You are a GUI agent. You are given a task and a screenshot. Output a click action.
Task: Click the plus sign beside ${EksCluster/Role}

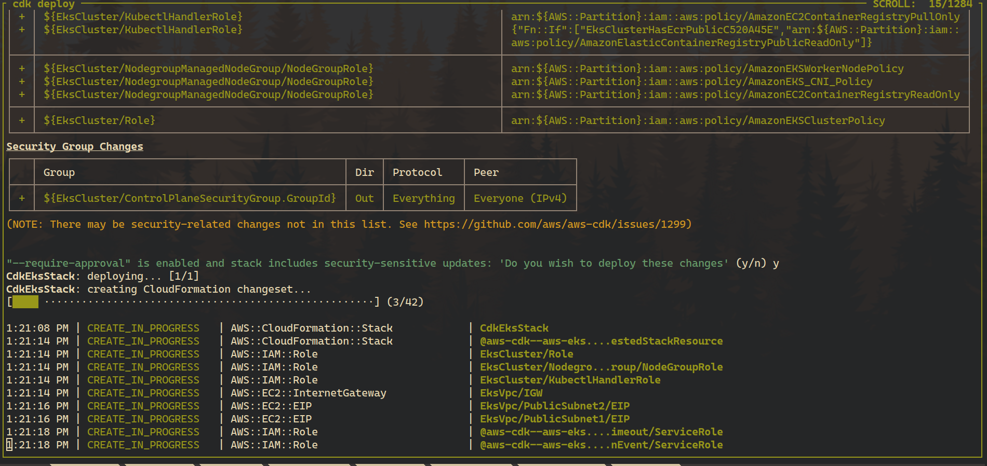pyautogui.click(x=22, y=120)
